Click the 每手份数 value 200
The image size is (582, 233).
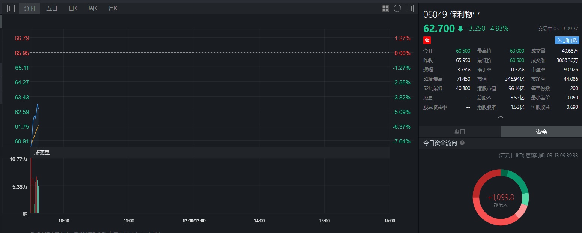[x=574, y=88]
